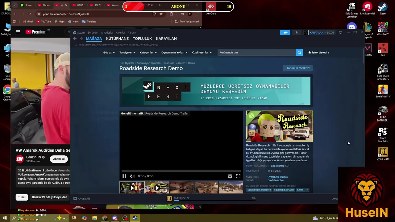Open Görünüm menu in Steam

tap(93, 33)
